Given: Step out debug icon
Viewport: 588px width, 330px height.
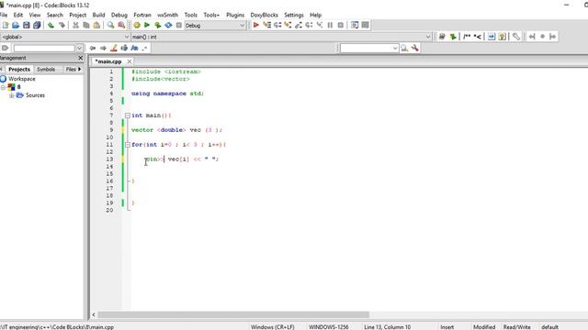Looking at the screenshot, I should pos(299,25).
